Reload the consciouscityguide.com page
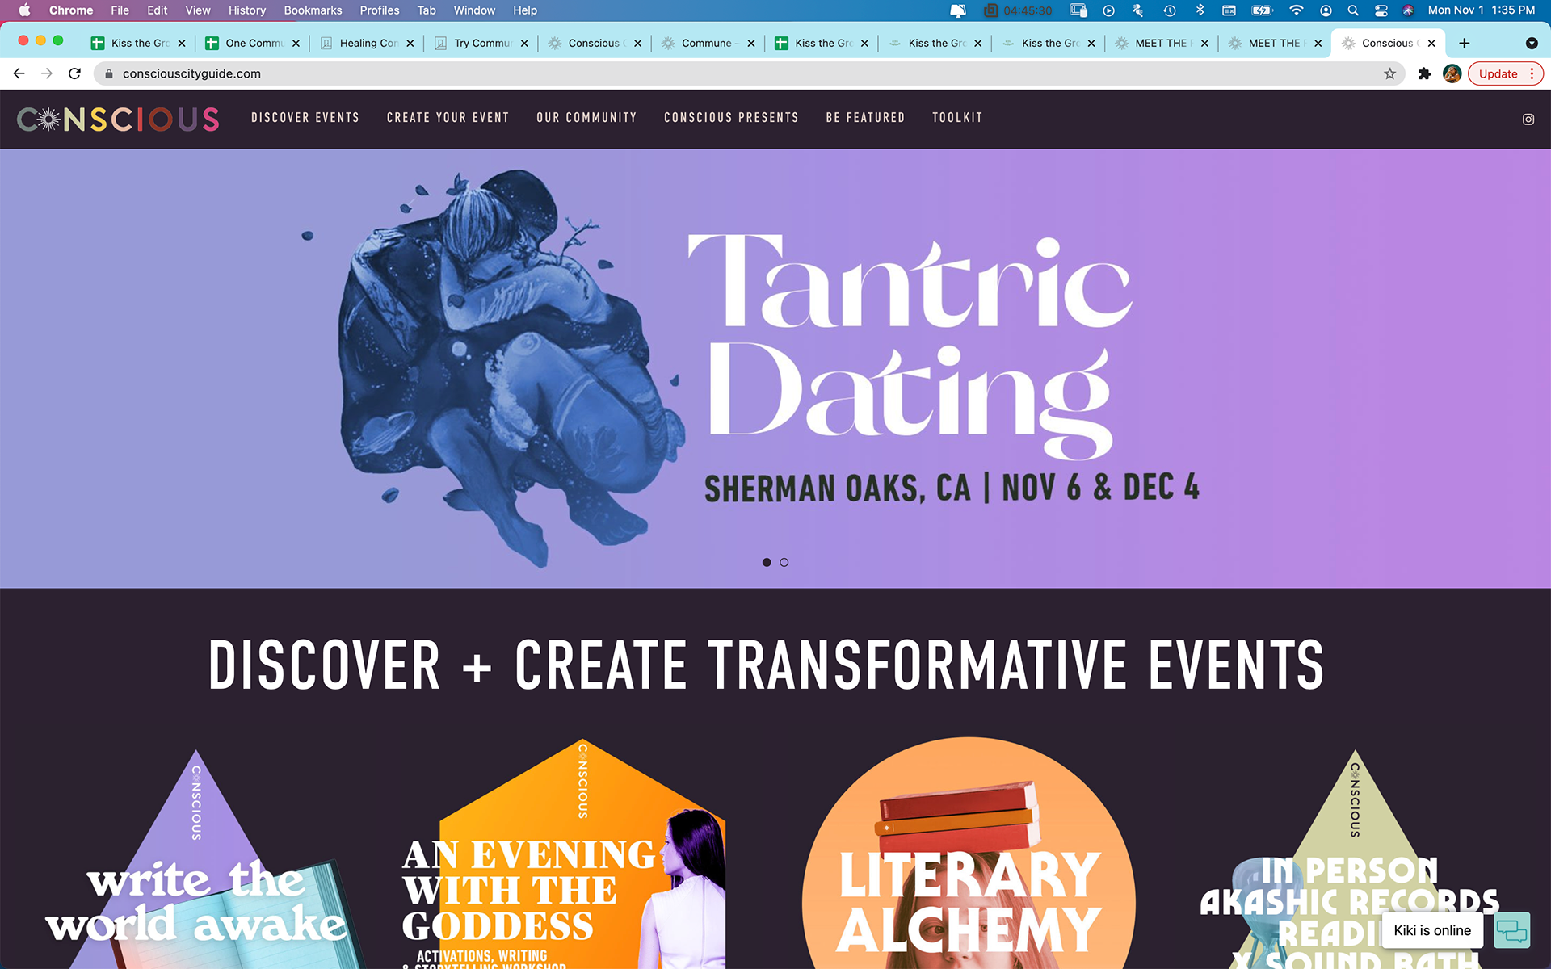 pos(74,73)
